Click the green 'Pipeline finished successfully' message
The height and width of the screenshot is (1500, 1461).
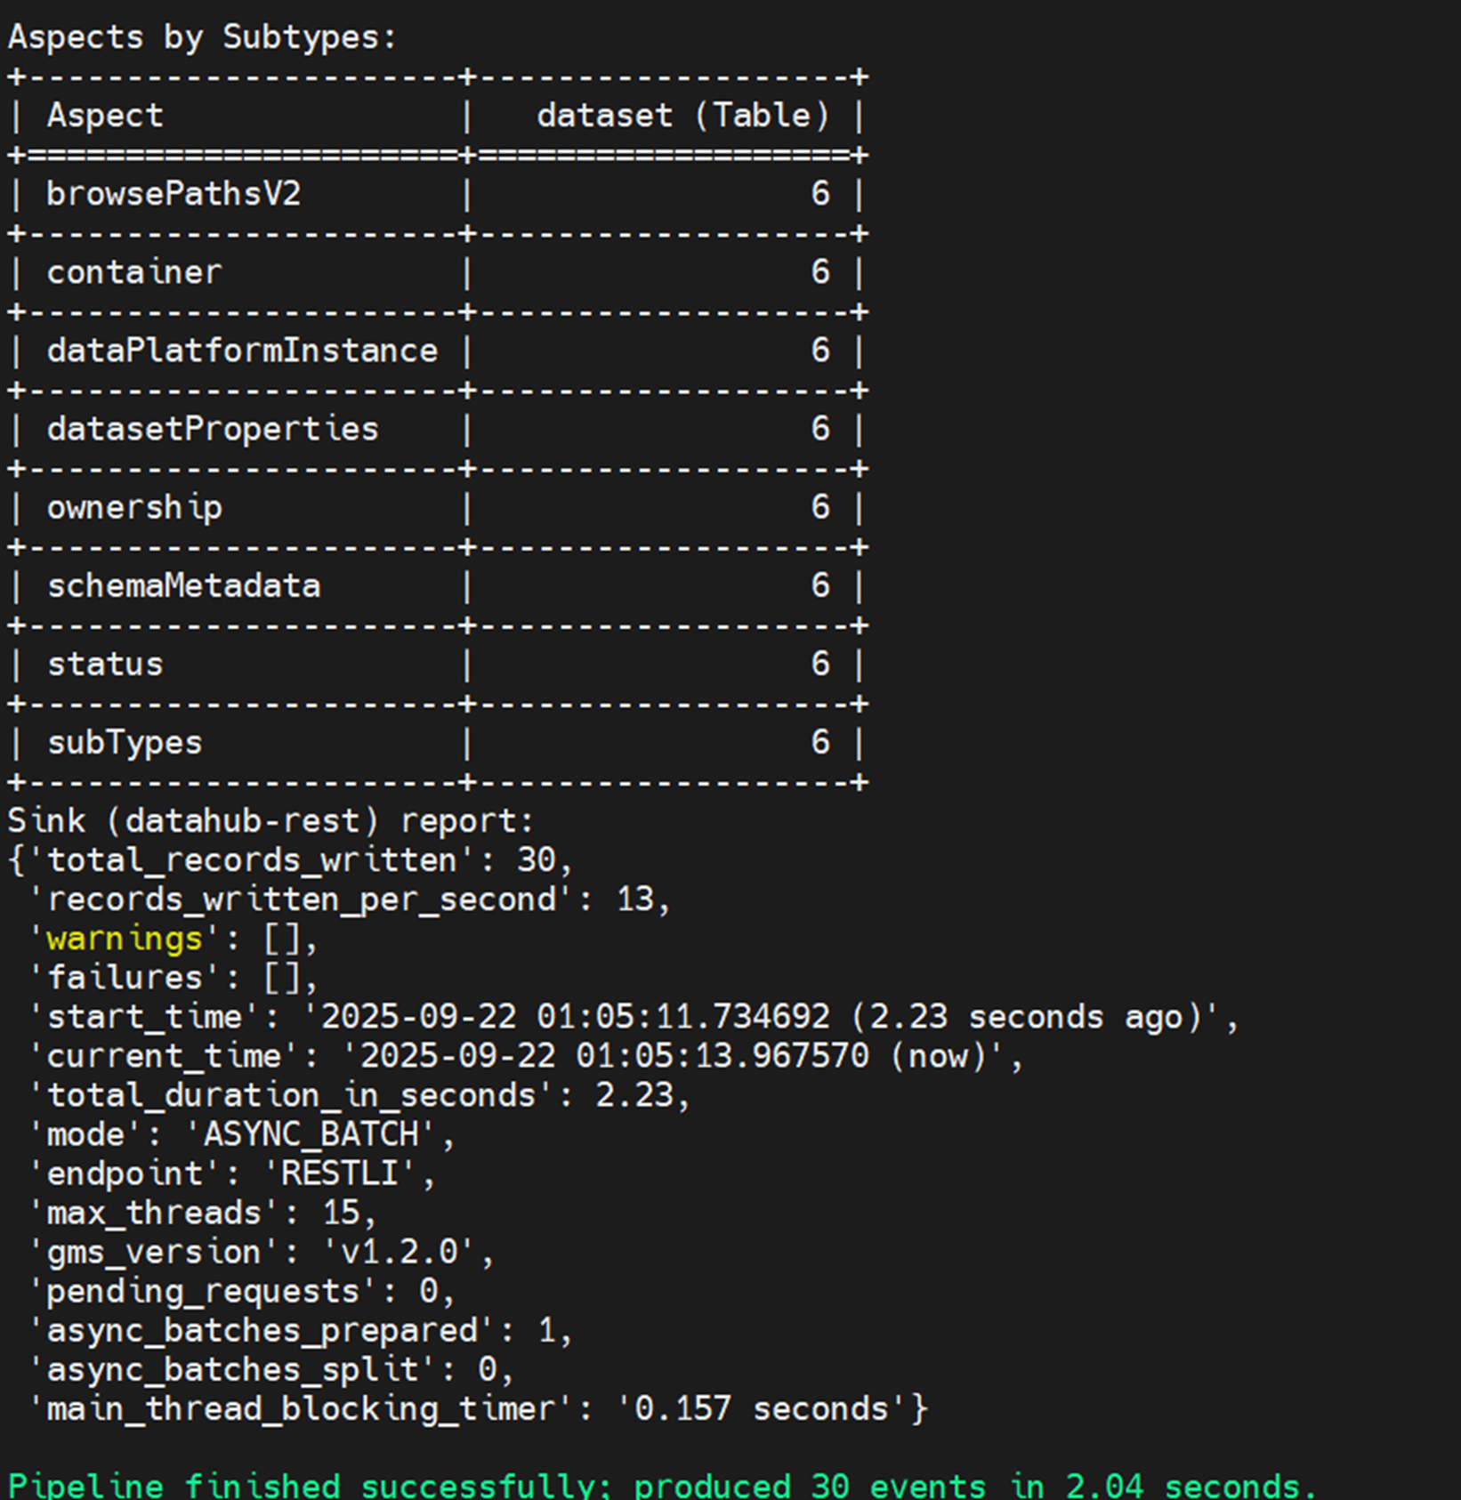click(x=662, y=1486)
